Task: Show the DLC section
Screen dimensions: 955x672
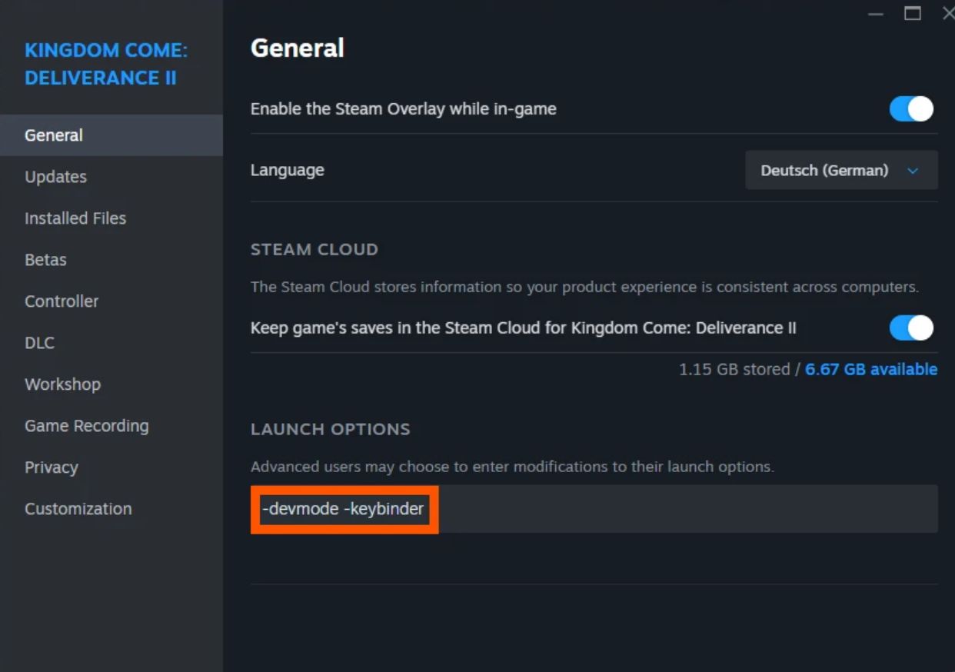Action: point(40,343)
